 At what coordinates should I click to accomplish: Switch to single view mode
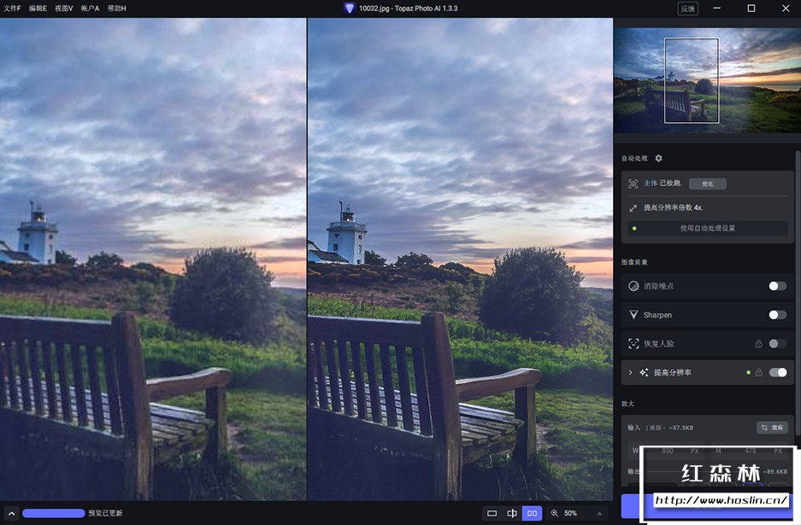[492, 513]
